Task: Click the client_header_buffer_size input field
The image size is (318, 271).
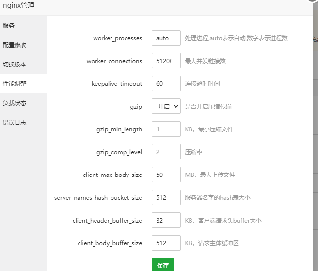Action: pos(166,220)
